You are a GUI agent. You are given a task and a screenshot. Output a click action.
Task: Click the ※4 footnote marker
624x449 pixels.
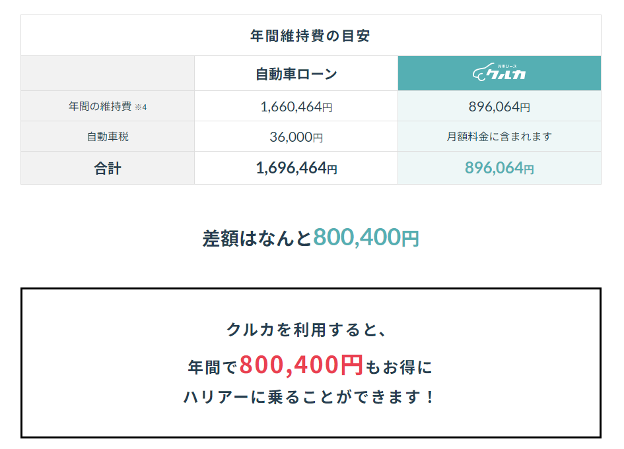[x=141, y=107]
